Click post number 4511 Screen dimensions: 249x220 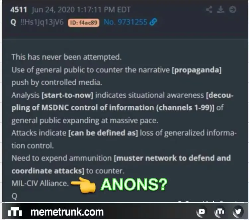tap(19, 10)
